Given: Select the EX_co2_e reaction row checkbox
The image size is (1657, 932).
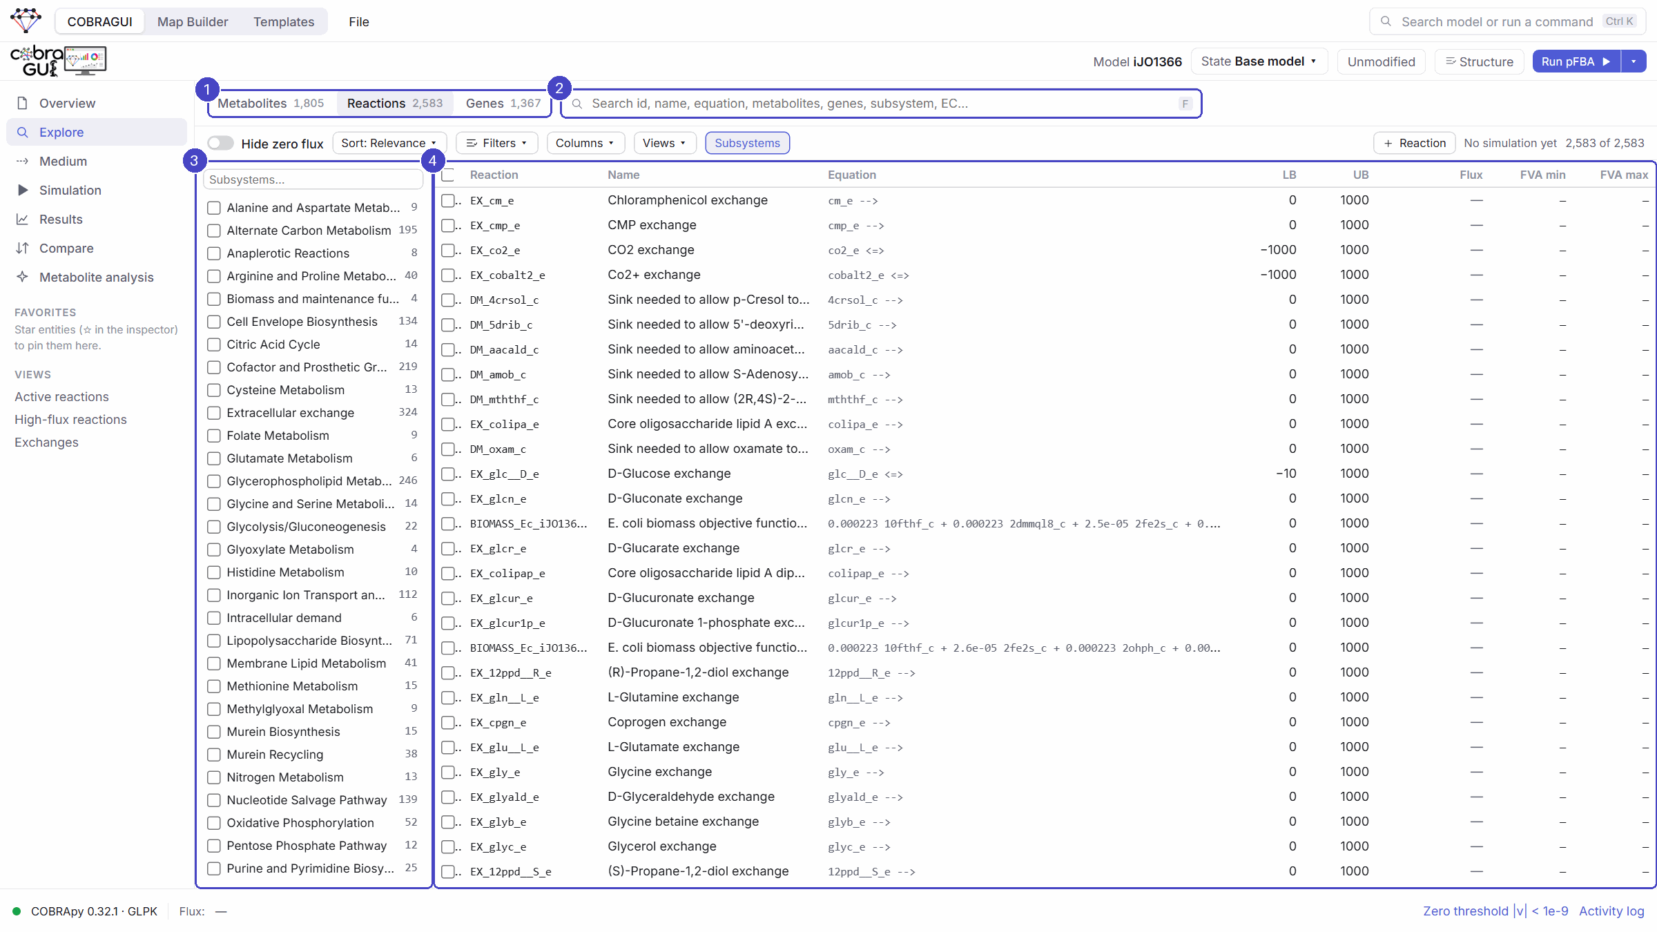Looking at the screenshot, I should point(449,250).
